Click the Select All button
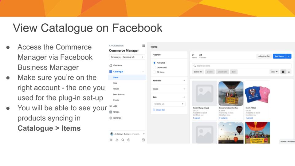The image size is (295, 166). [x=198, y=72]
